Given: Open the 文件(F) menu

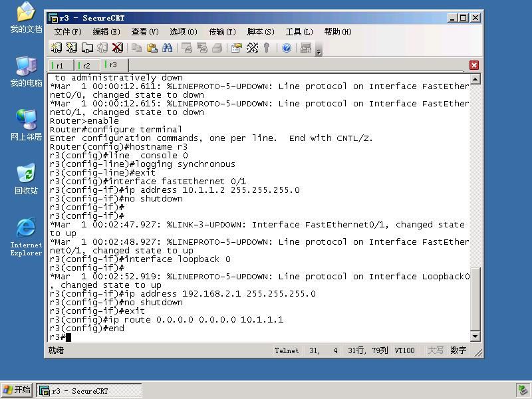Looking at the screenshot, I should pyautogui.click(x=68, y=32).
